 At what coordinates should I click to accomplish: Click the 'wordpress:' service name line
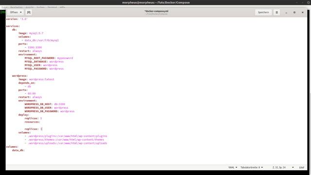click(x=20, y=76)
